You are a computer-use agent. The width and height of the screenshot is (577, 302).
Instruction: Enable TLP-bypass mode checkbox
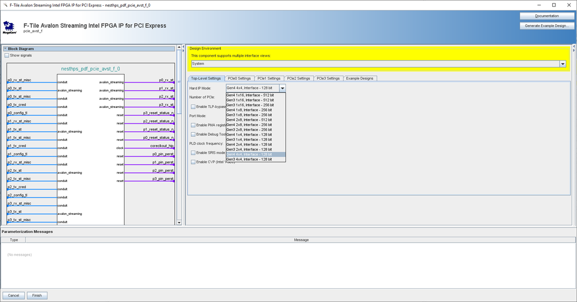[193, 107]
